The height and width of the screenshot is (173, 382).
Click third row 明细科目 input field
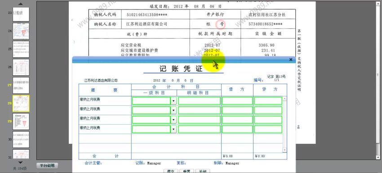pos(199,120)
